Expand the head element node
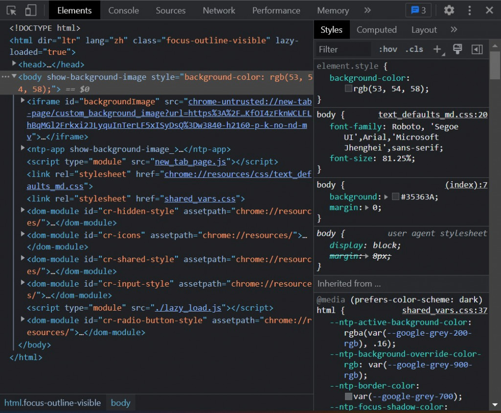 point(15,64)
